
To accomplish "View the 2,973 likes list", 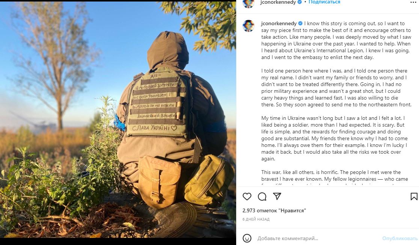I will point(274,210).
